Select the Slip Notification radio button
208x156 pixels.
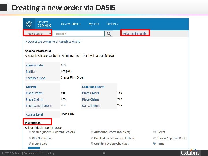[30, 138]
